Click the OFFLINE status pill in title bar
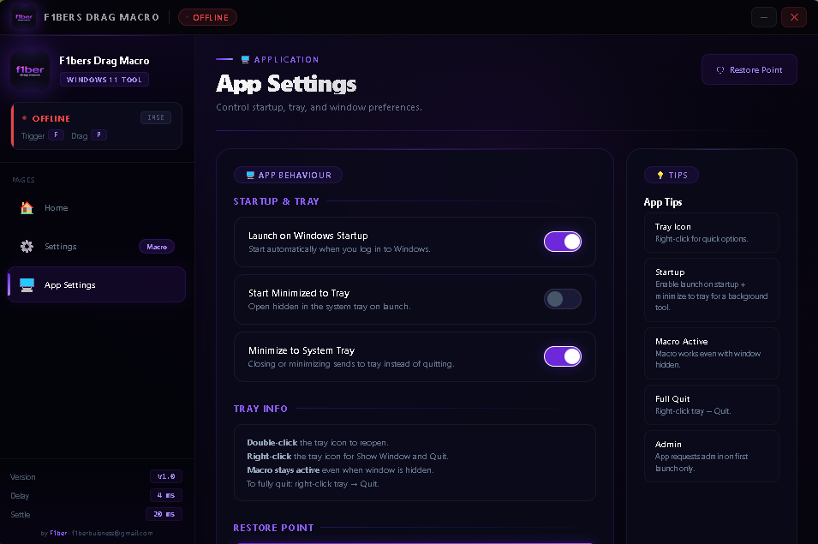The width and height of the screenshot is (818, 544). (207, 17)
